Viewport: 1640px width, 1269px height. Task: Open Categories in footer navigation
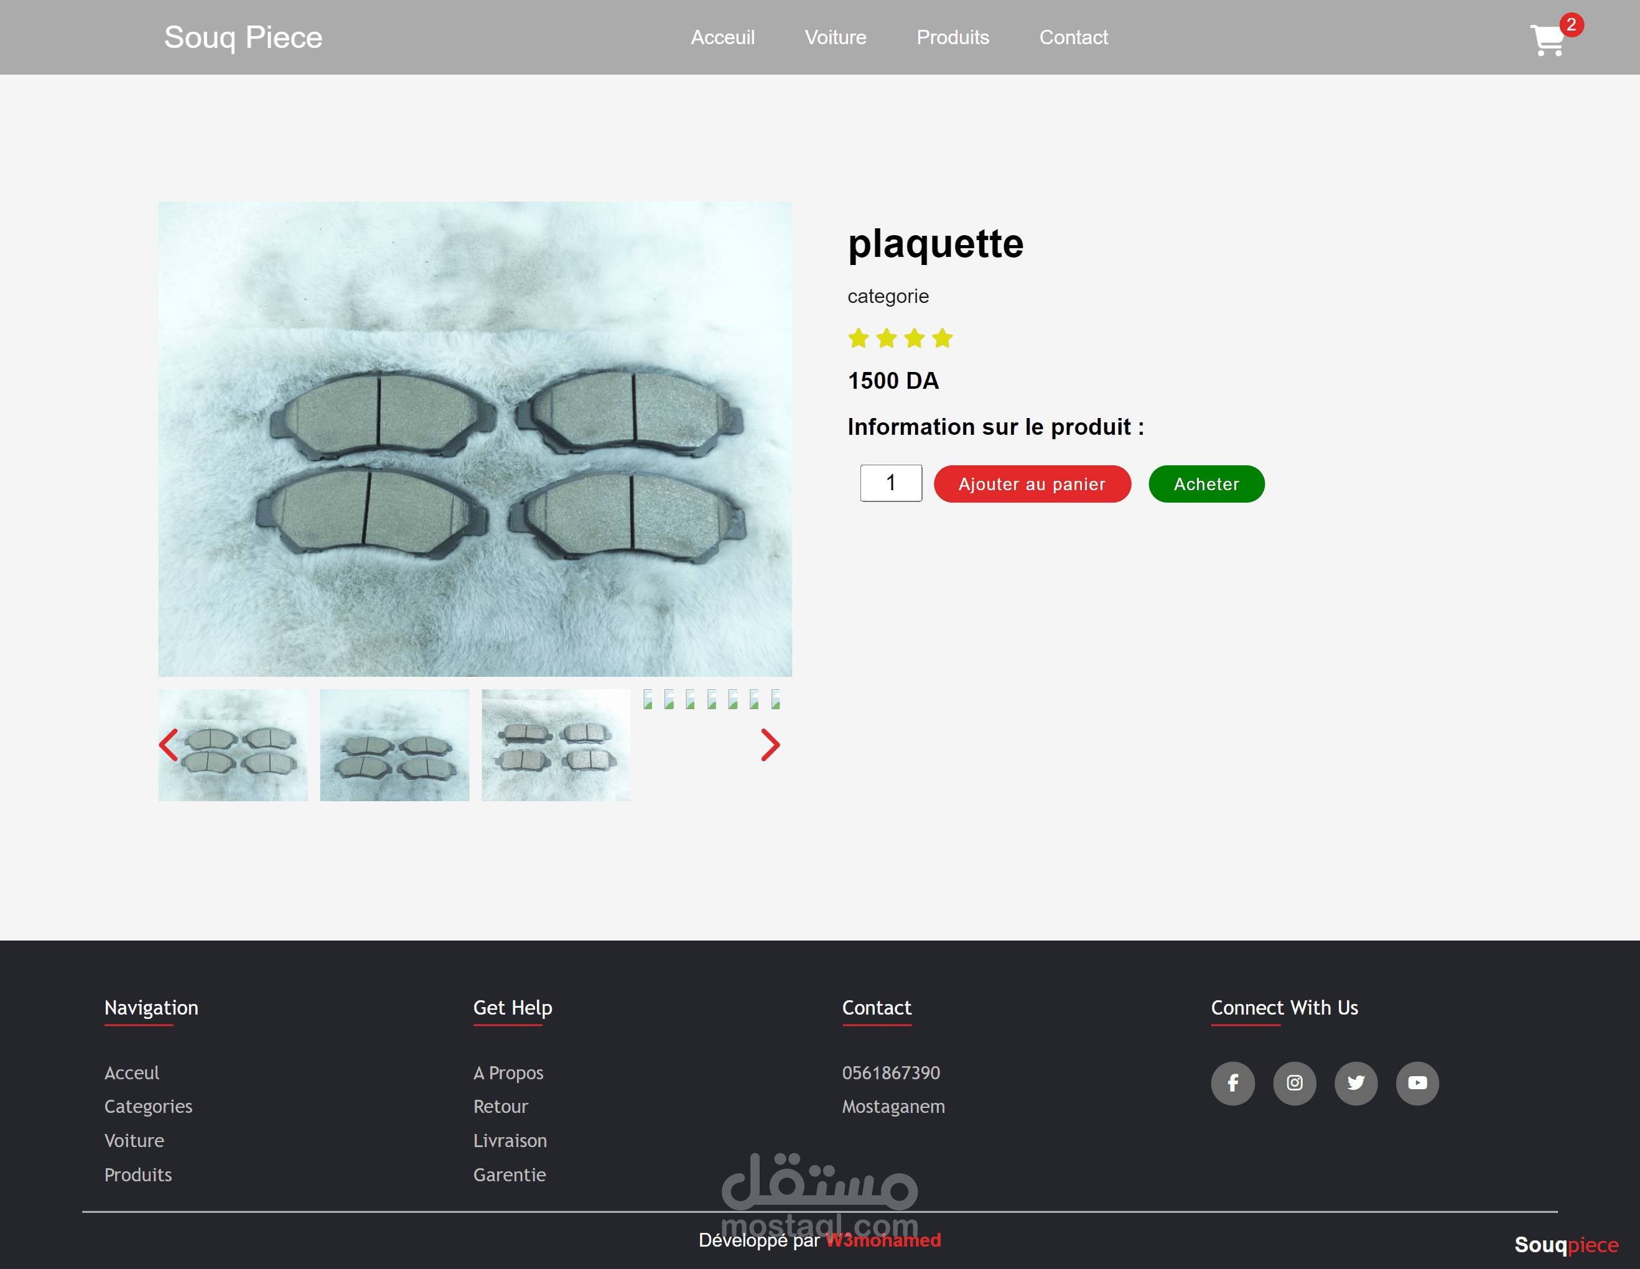[x=148, y=1106]
